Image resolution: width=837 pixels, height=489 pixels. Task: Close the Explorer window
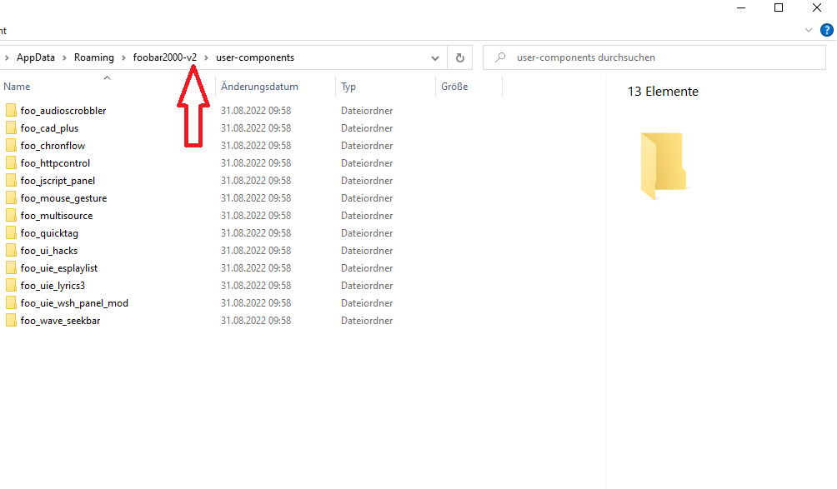click(x=817, y=8)
